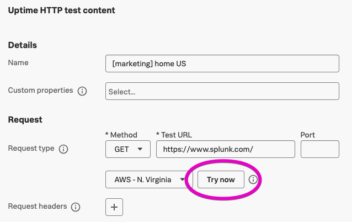The image size is (352, 222).
Task: Open the GET method dropdown
Action: 127,149
